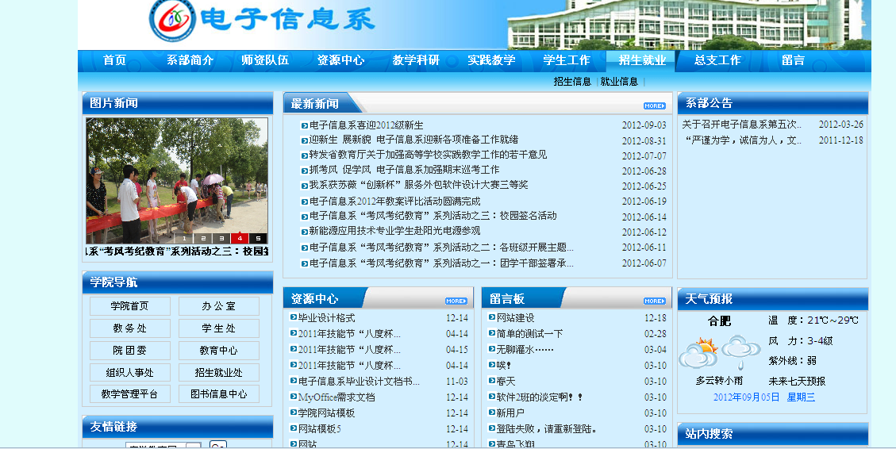Click arrow bullet beside 电子信息系喜迎2012级新生
The width and height of the screenshot is (896, 449).
pyautogui.click(x=304, y=125)
